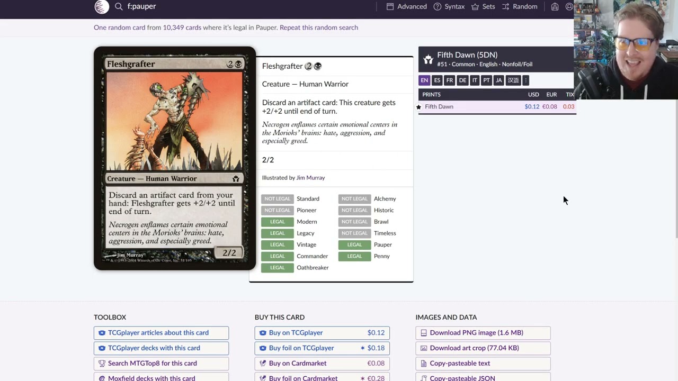Select the DE language button
This screenshot has width=678, height=381.
click(x=462, y=80)
